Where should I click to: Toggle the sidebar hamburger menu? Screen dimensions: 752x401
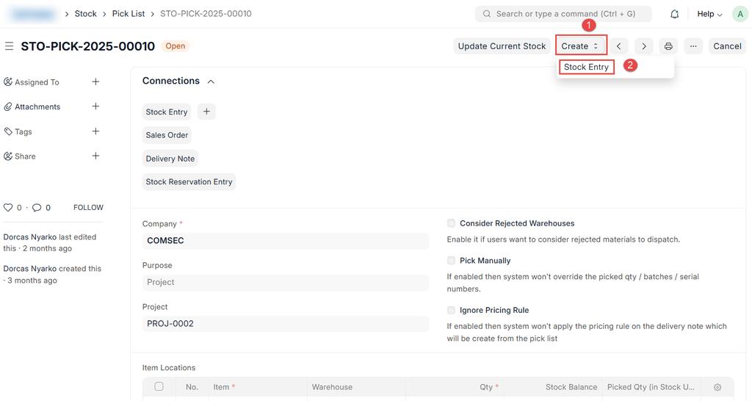(10, 46)
